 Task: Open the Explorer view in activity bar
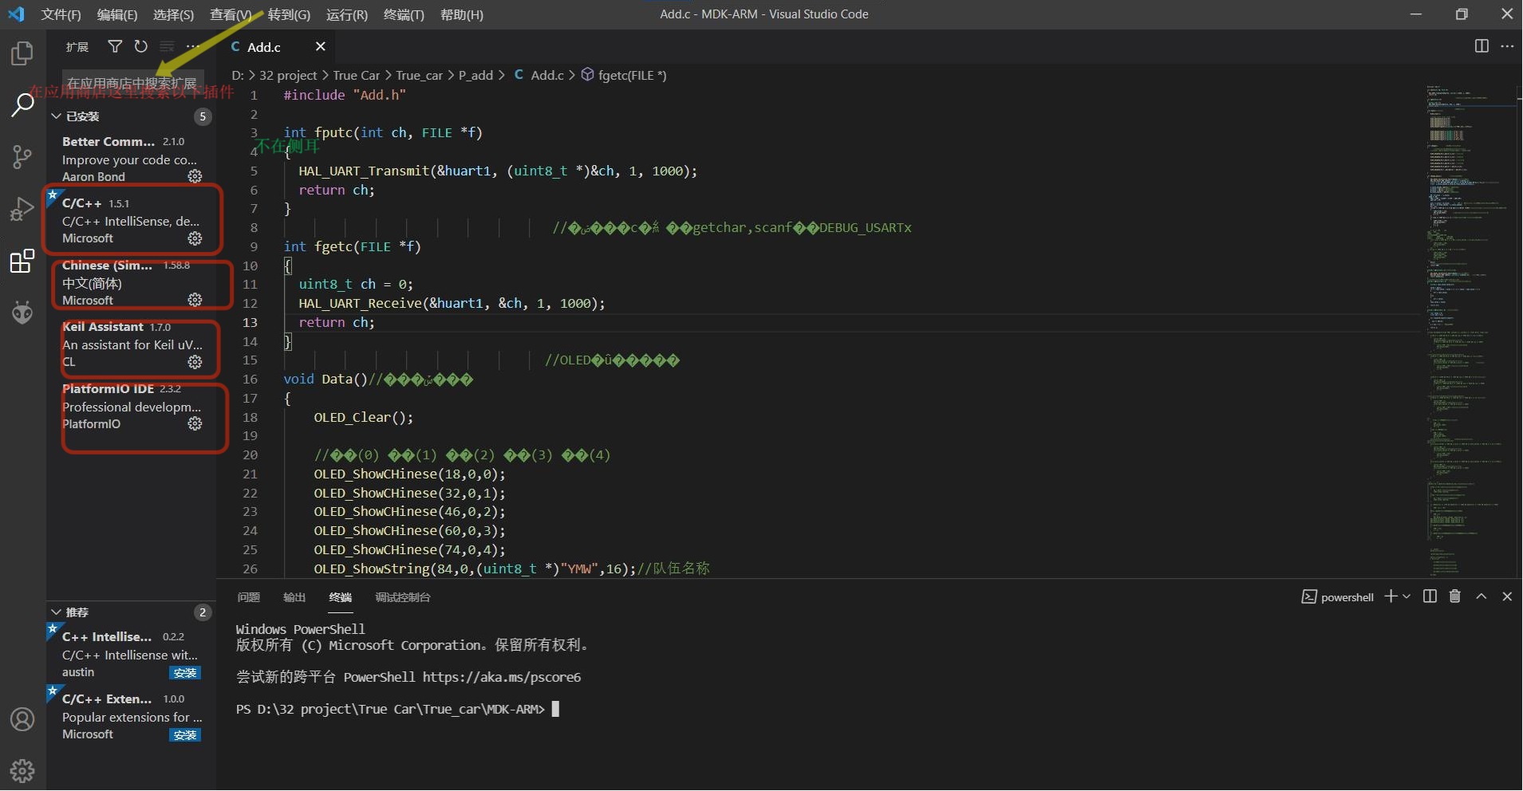tap(22, 53)
